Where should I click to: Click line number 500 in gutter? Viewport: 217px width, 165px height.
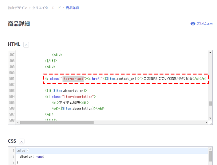tap(12, 73)
